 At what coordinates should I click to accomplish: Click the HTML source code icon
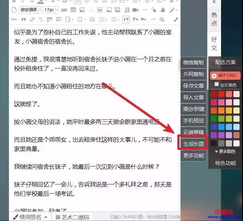pyautogui.click(x=14, y=19)
